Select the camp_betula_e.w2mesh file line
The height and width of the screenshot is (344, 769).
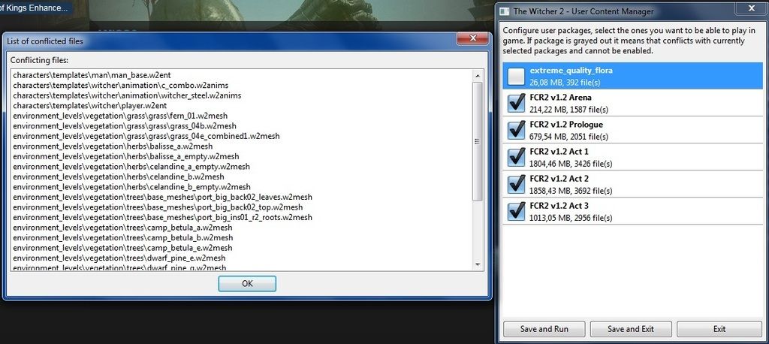click(x=122, y=248)
